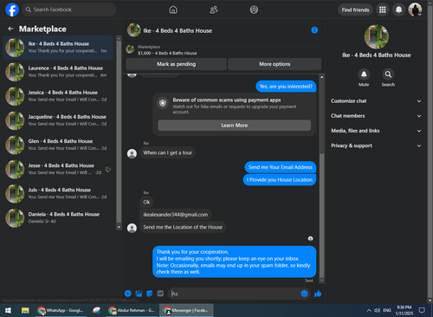Switch to Abdur Rehman Chrome window
Screen dimensions: 433x317
[x=132, y=310]
